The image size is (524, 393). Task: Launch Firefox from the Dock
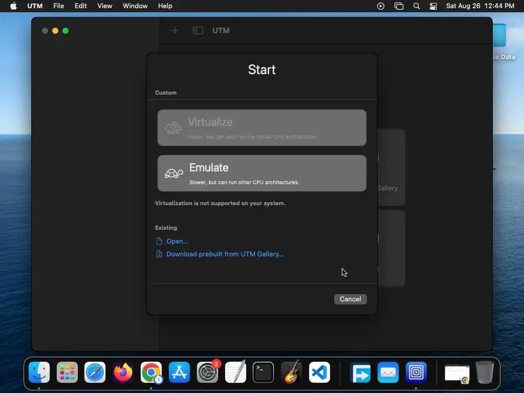click(123, 373)
